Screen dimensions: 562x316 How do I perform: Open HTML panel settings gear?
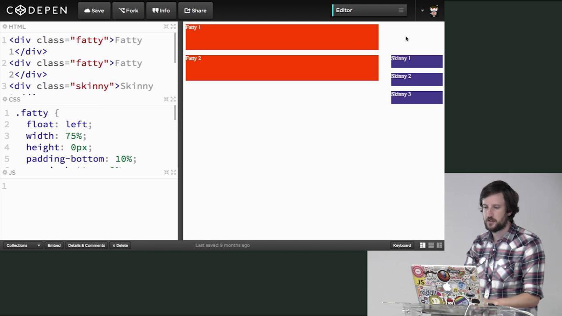(5, 27)
